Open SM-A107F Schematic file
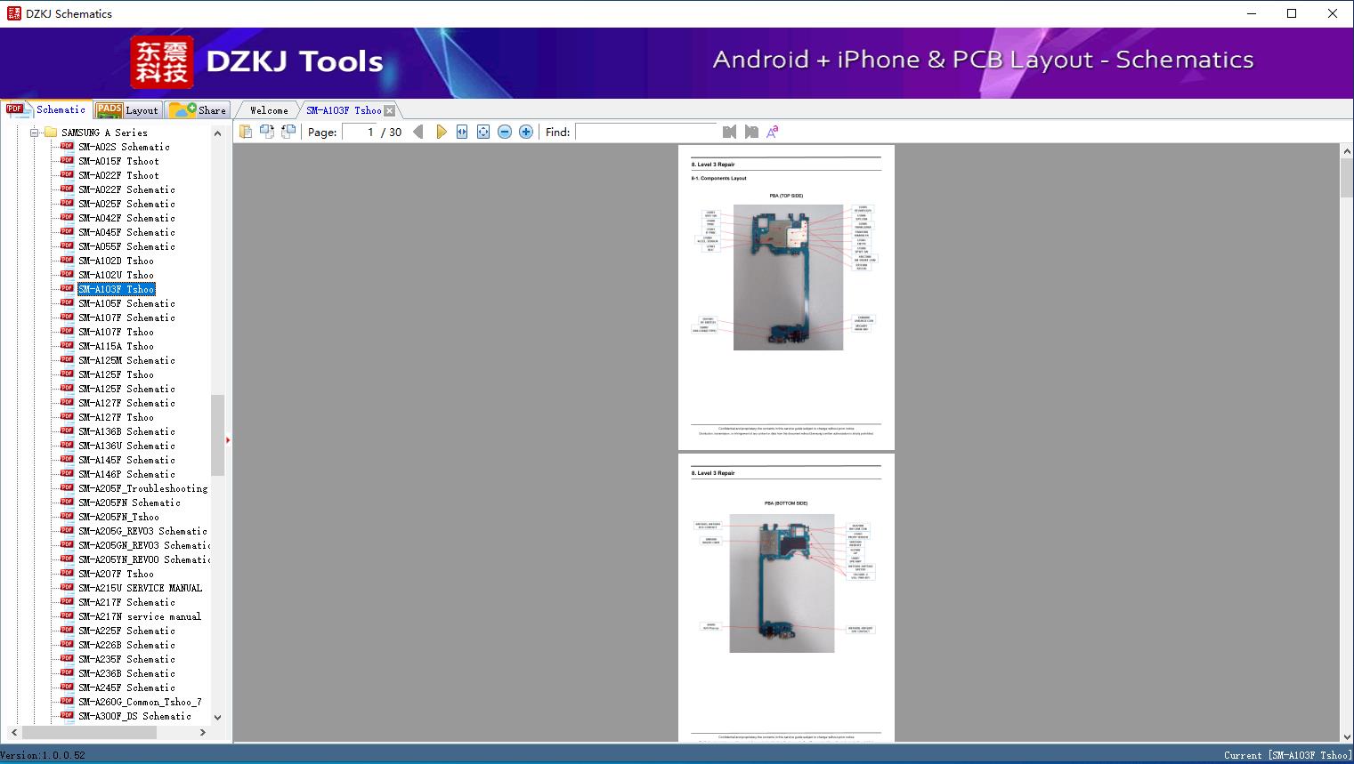The width and height of the screenshot is (1354, 764). point(126,318)
